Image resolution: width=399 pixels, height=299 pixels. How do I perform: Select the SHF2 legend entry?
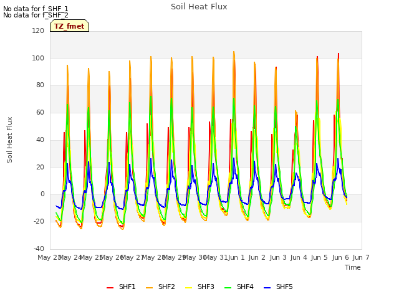pos(160,287)
